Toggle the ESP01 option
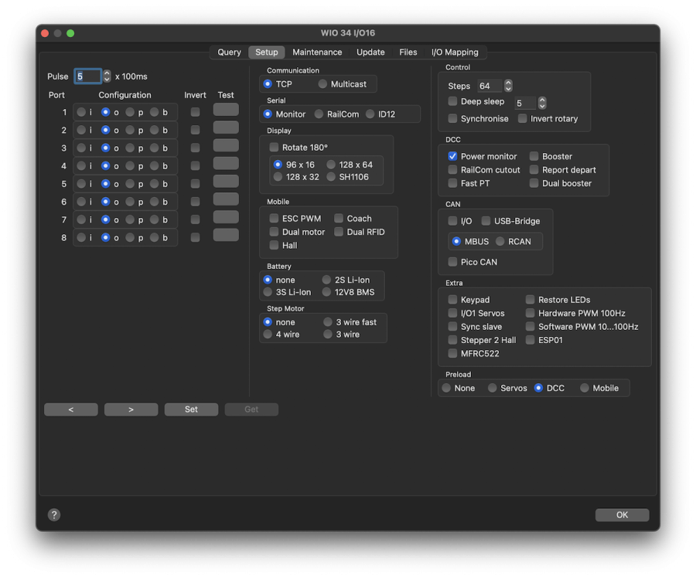 point(531,339)
